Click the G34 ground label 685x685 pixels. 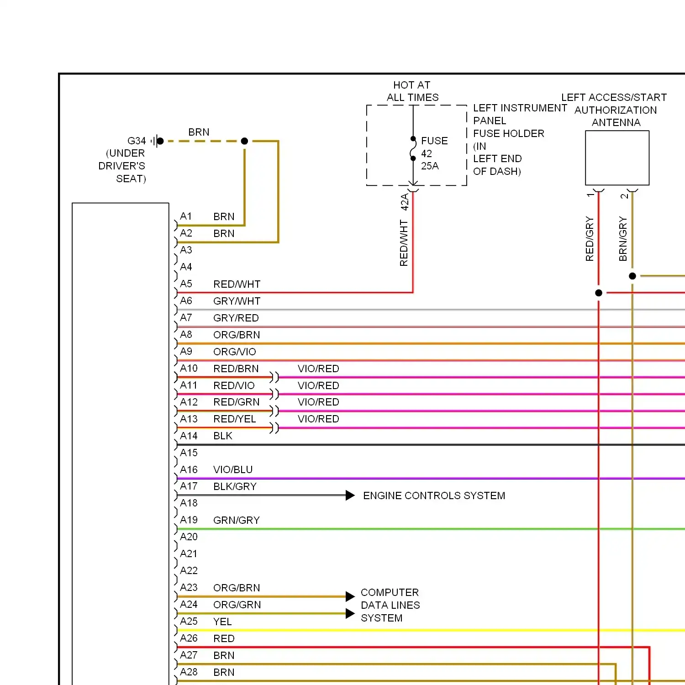pyautogui.click(x=137, y=141)
